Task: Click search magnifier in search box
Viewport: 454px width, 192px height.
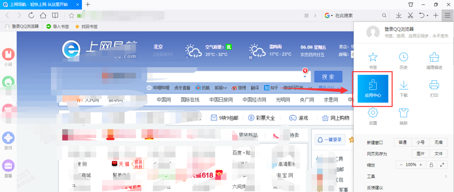Action: [x=384, y=15]
